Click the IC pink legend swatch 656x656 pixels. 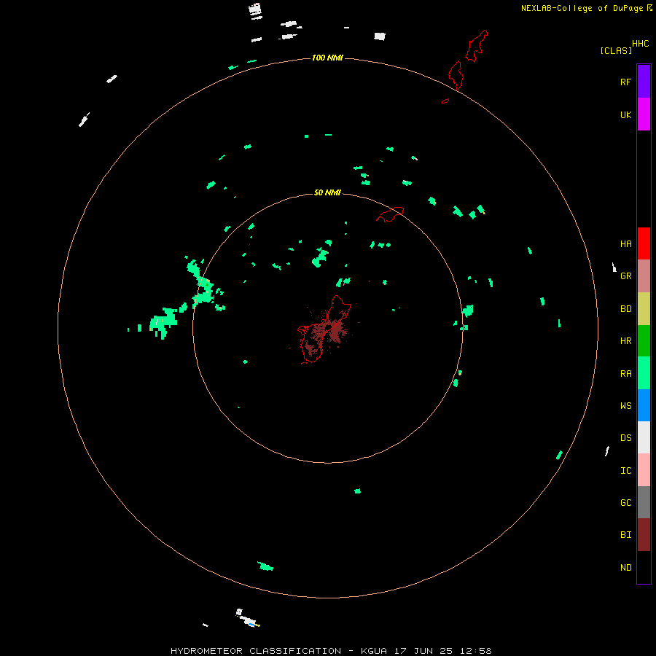point(644,470)
